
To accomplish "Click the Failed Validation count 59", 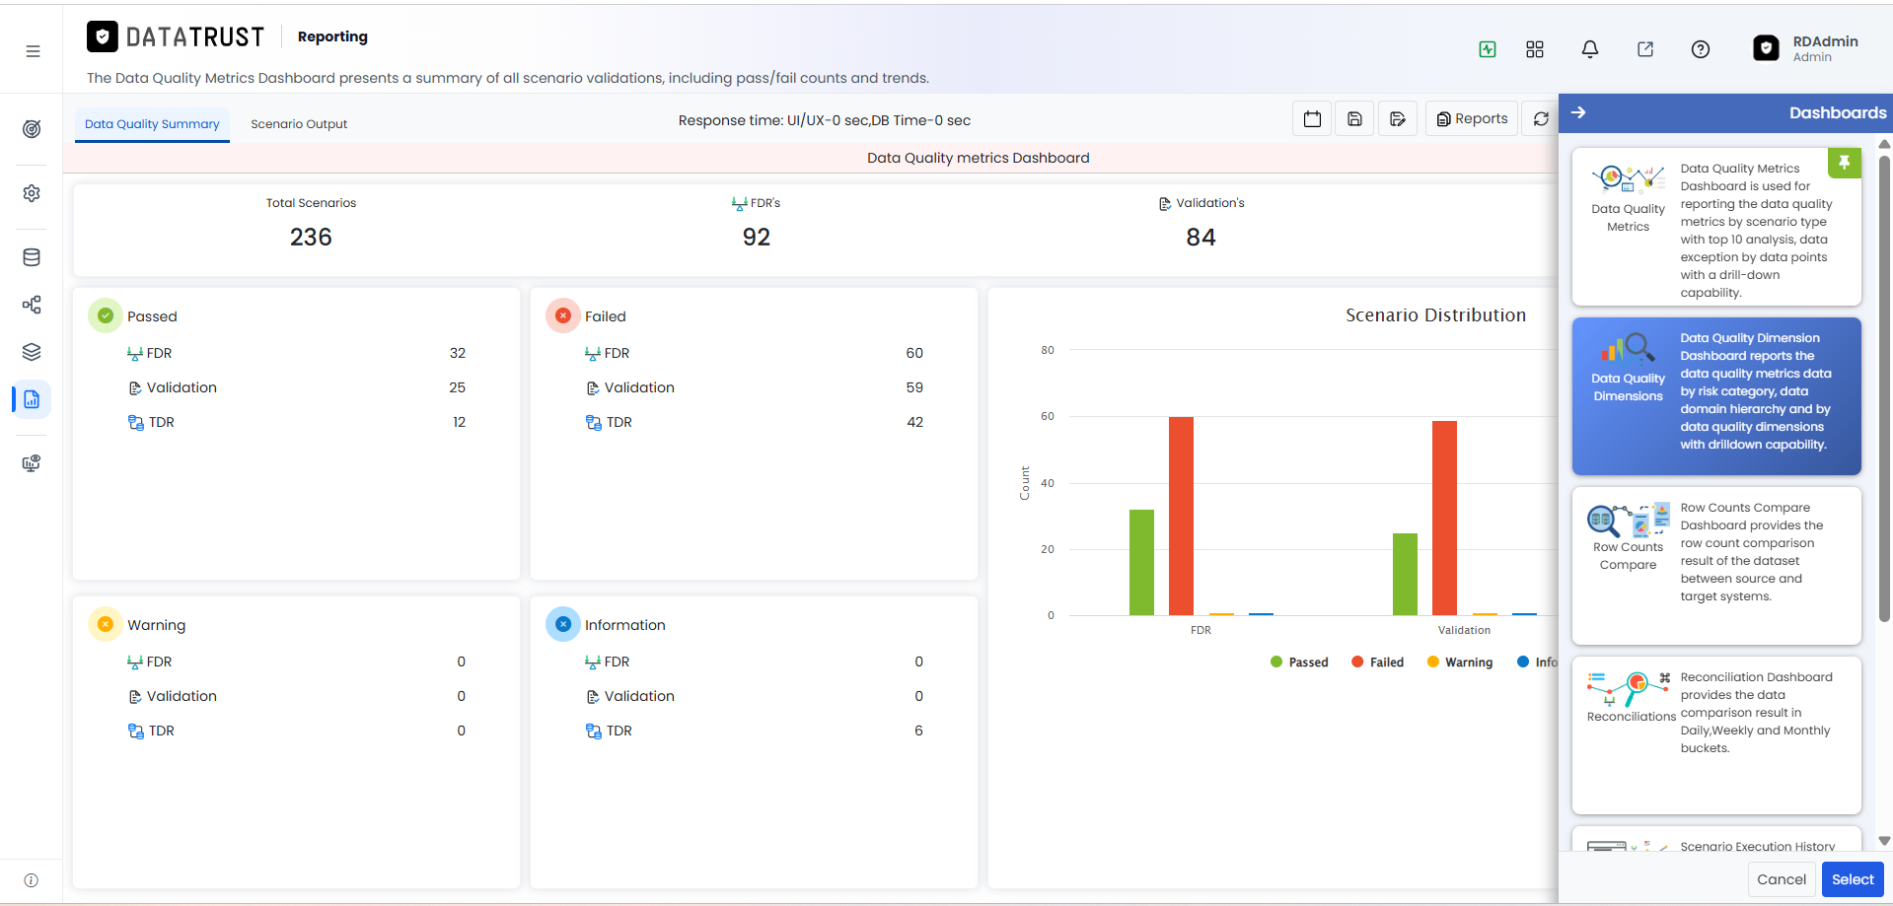I will [x=914, y=387].
